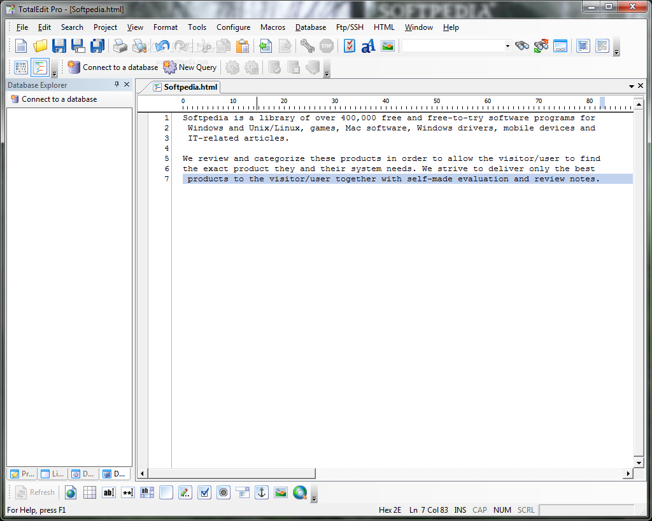This screenshot has height=521, width=652.
Task: Undo the last edit with the blue arrow
Action: pos(162,46)
